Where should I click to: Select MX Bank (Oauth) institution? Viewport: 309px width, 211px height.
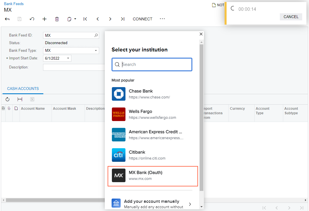(x=153, y=175)
